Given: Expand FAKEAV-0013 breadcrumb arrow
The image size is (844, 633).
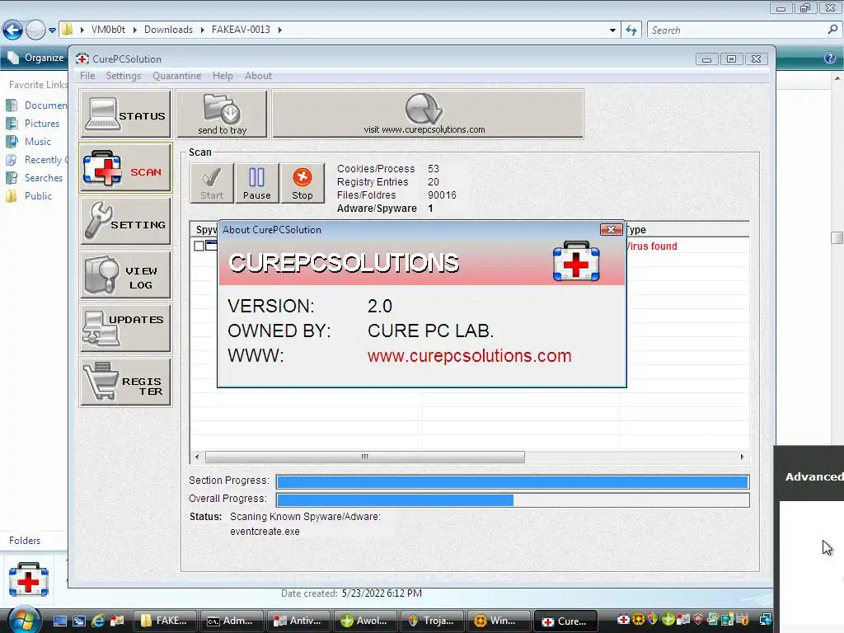Looking at the screenshot, I should (280, 30).
